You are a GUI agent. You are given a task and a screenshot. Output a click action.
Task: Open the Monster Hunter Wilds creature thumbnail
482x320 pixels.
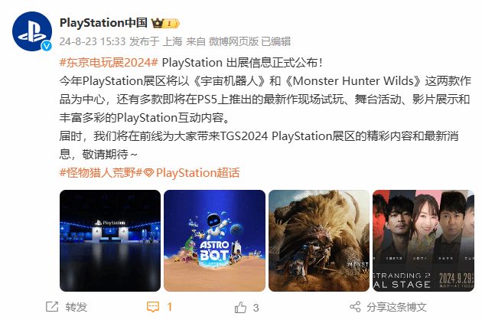pos(319,240)
